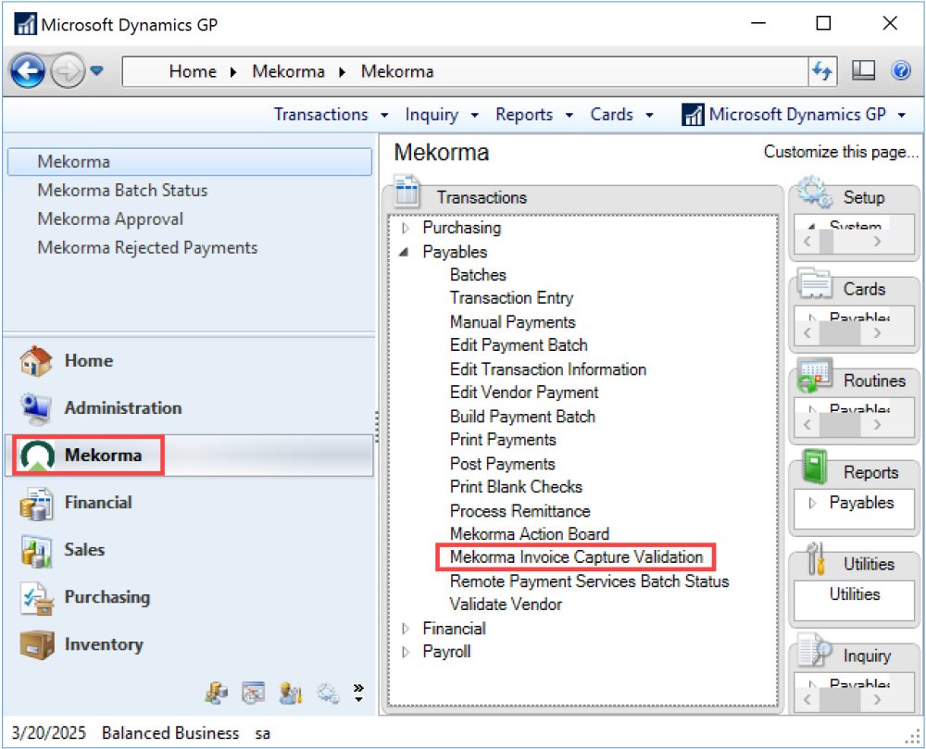Click the 3/20/2025 date in status bar
Screen dimensions: 926x749
tap(49, 733)
